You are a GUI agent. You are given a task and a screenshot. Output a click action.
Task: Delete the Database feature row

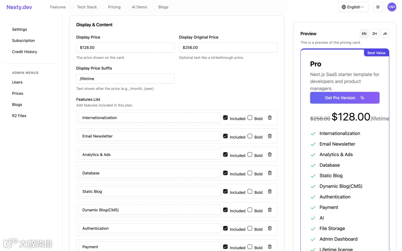click(270, 173)
